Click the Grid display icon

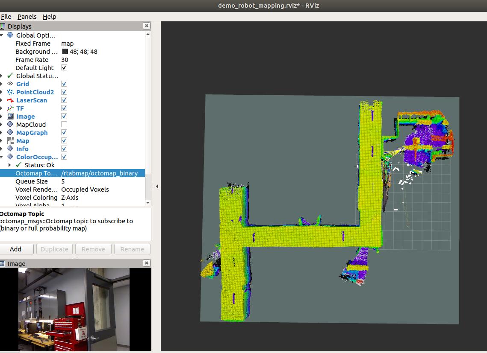pos(10,84)
